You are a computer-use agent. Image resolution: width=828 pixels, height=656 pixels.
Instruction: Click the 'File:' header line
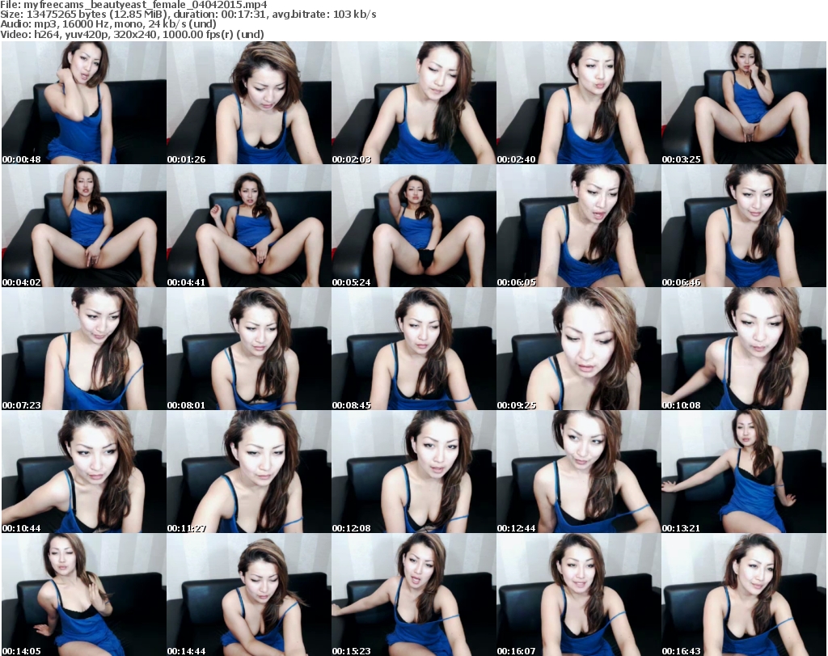[x=133, y=5]
